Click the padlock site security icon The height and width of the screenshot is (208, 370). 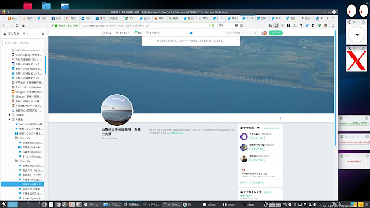[x=56, y=25]
